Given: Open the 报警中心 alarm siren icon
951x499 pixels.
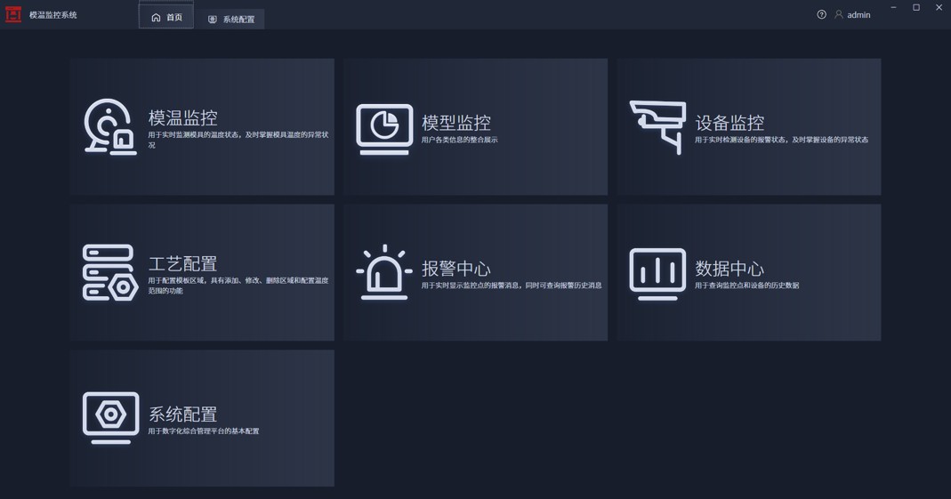Looking at the screenshot, I should (x=384, y=272).
